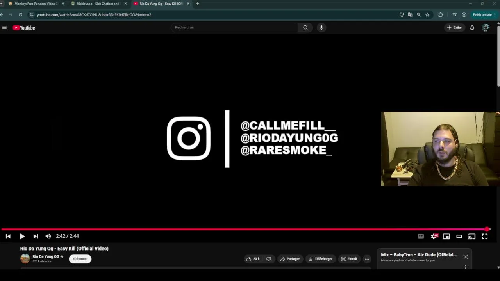The image size is (500, 281).
Task: Open zoom control in address bar
Action: [x=419, y=15]
